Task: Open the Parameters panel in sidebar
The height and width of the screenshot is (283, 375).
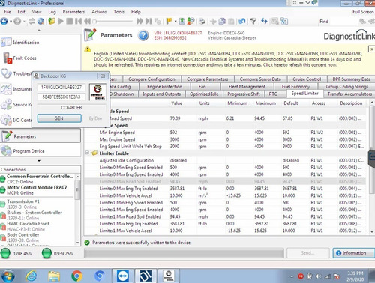Action: [x=40, y=136]
